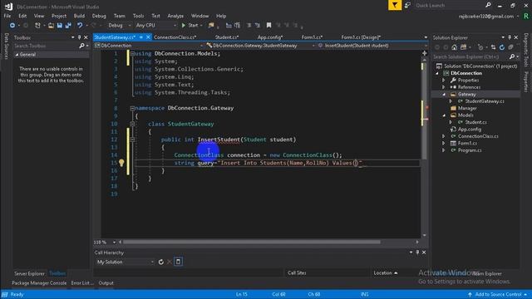Click the editor split window handle above the scrollbar

[425, 53]
